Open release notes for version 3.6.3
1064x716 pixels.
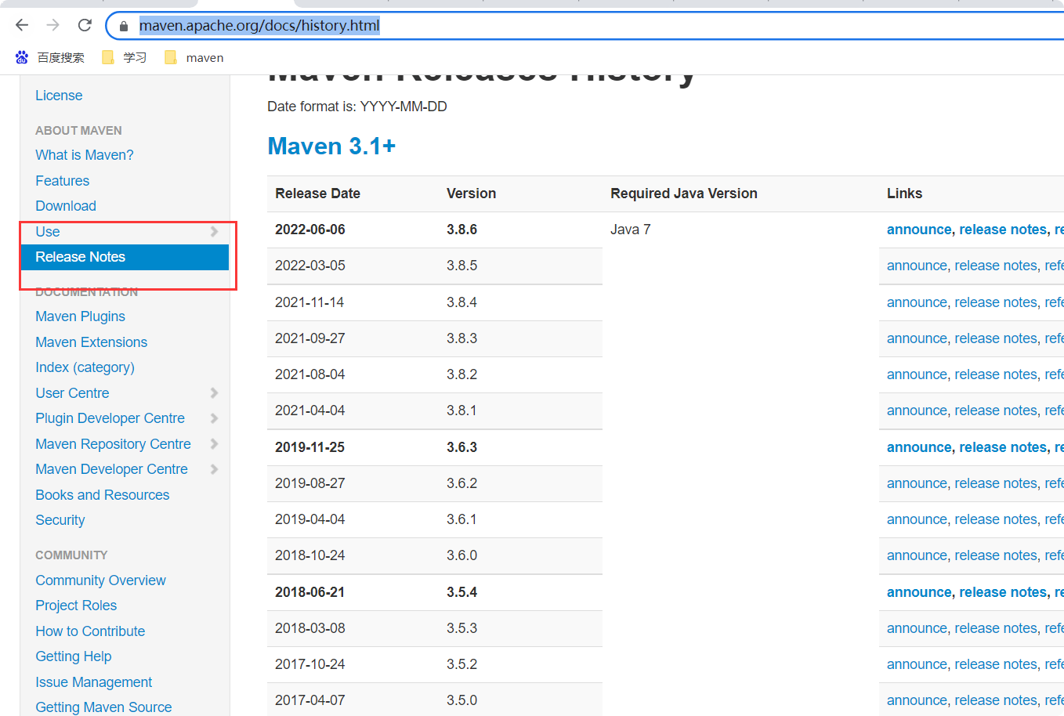coord(1003,447)
